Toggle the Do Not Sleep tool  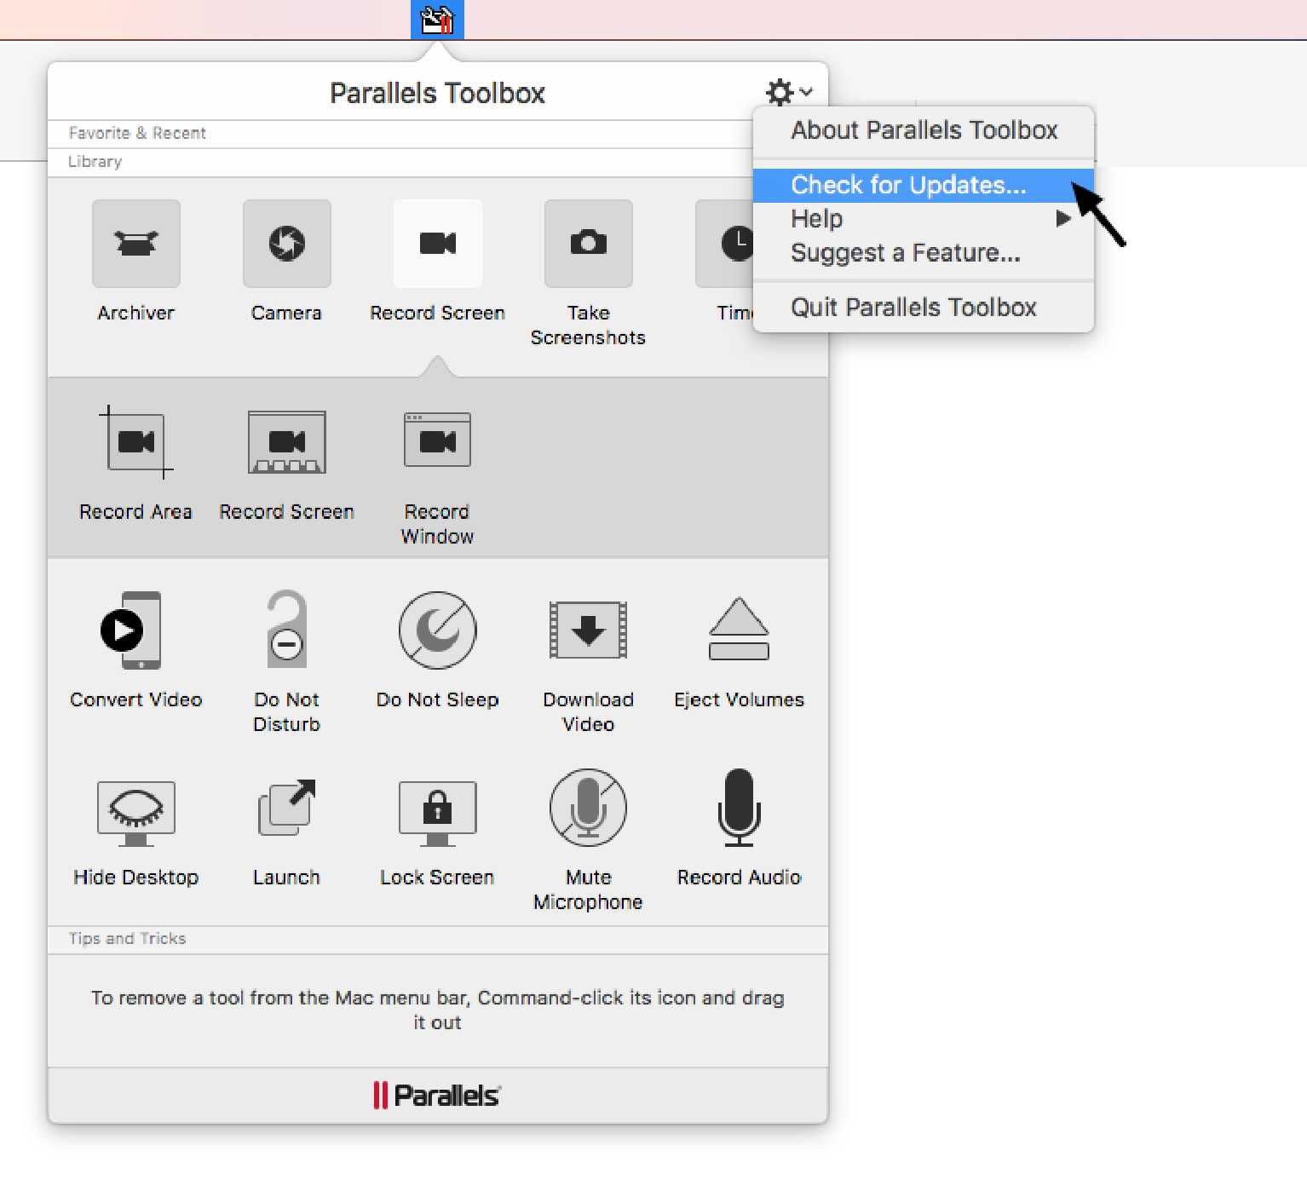coord(437,630)
